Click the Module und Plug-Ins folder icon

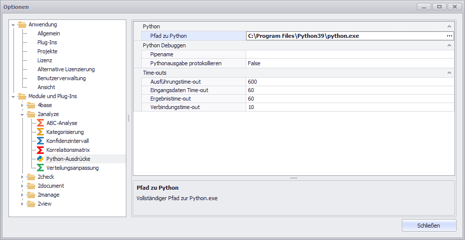click(x=22, y=96)
